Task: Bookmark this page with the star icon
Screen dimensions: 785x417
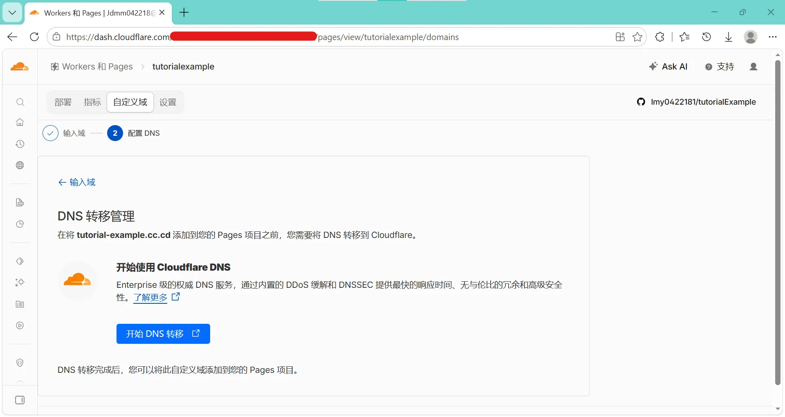Action: click(637, 37)
